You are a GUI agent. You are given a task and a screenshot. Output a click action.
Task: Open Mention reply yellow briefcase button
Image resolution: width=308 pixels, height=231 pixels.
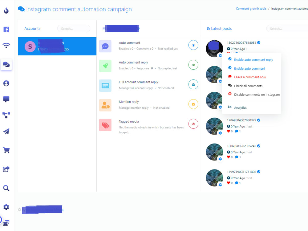tap(193, 104)
